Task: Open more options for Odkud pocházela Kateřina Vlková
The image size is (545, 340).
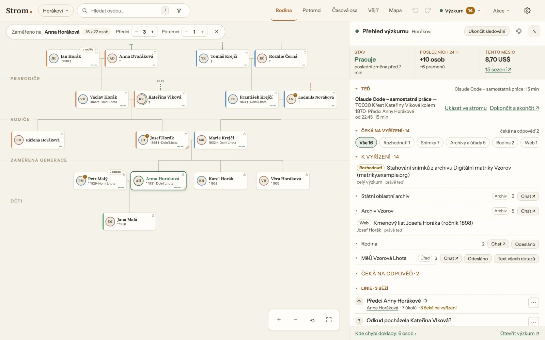Action: point(533,322)
